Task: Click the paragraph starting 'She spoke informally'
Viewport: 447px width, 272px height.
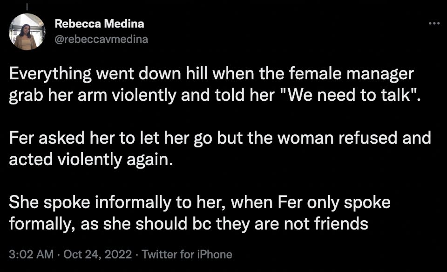Action: (x=200, y=213)
